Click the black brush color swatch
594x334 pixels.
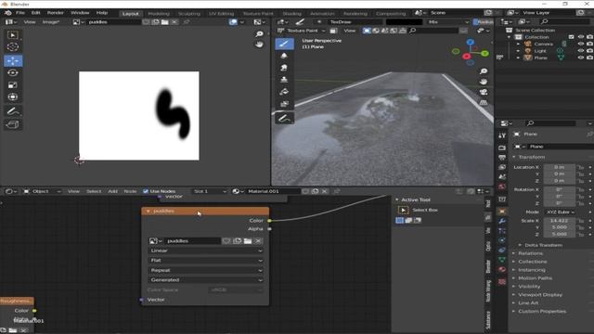[404, 22]
